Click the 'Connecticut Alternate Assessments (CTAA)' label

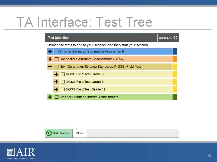[x=92, y=59]
